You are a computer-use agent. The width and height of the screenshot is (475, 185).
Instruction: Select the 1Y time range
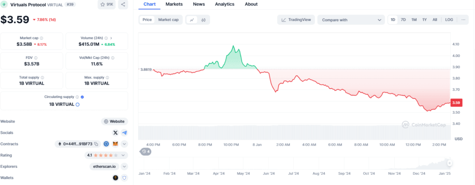click(x=424, y=19)
